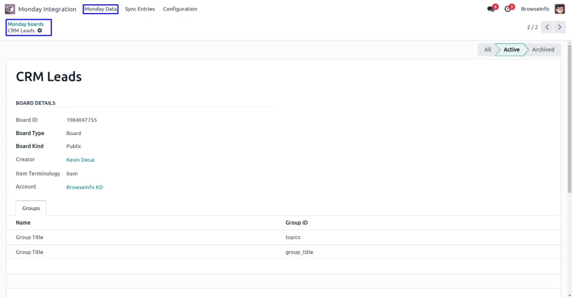Set status to Archived

click(543, 49)
